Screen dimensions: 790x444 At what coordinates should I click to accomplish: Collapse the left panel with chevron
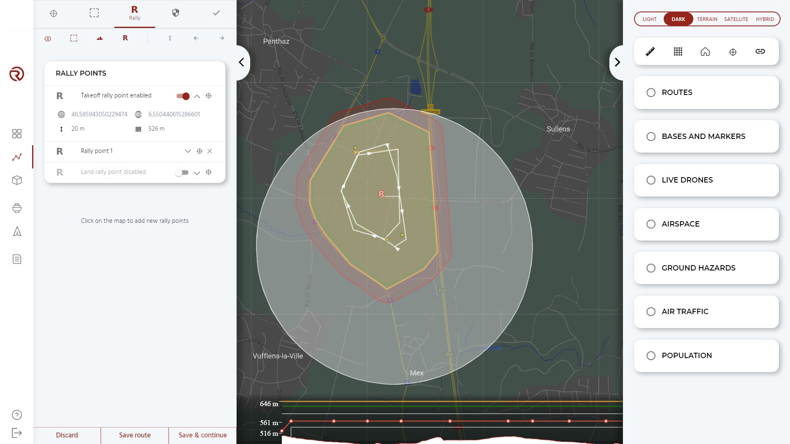242,62
